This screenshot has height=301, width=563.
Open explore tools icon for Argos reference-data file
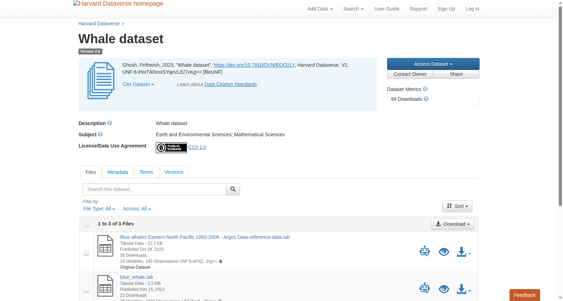[425, 251]
